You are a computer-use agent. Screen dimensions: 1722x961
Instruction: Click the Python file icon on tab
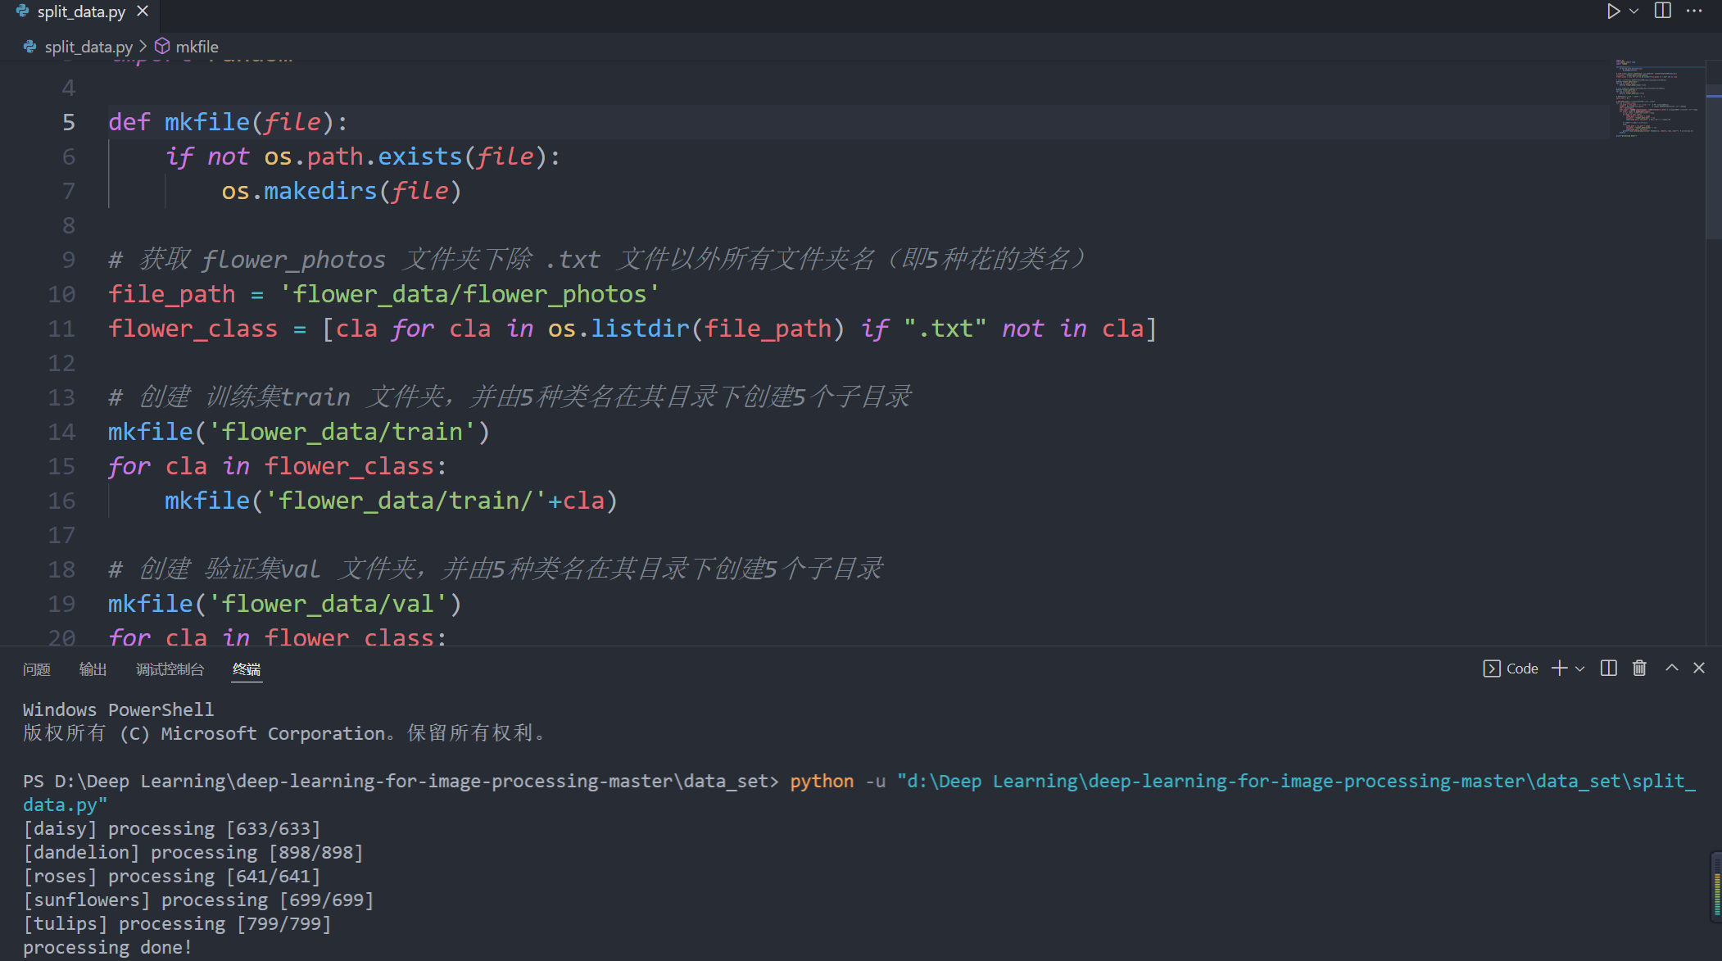point(23,11)
